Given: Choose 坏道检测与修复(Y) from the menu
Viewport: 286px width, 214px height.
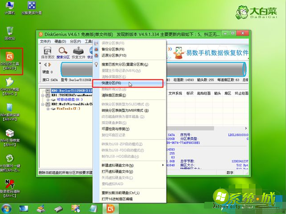Looking at the screenshot, I should (130, 129).
